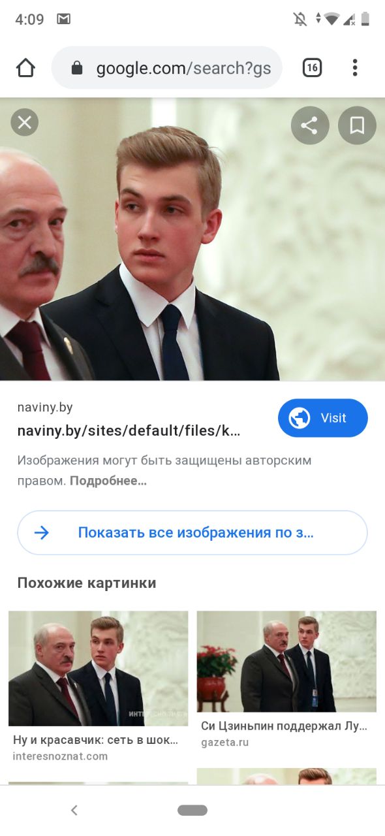Open the gazeta.ru similar image thumbnail

[x=286, y=662]
